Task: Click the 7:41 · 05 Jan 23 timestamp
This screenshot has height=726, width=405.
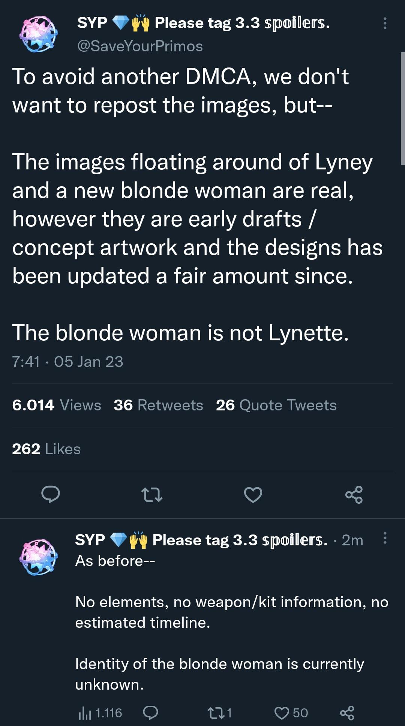Action: click(67, 362)
